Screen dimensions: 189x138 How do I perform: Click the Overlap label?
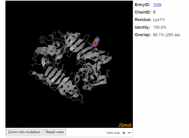click(x=143, y=35)
